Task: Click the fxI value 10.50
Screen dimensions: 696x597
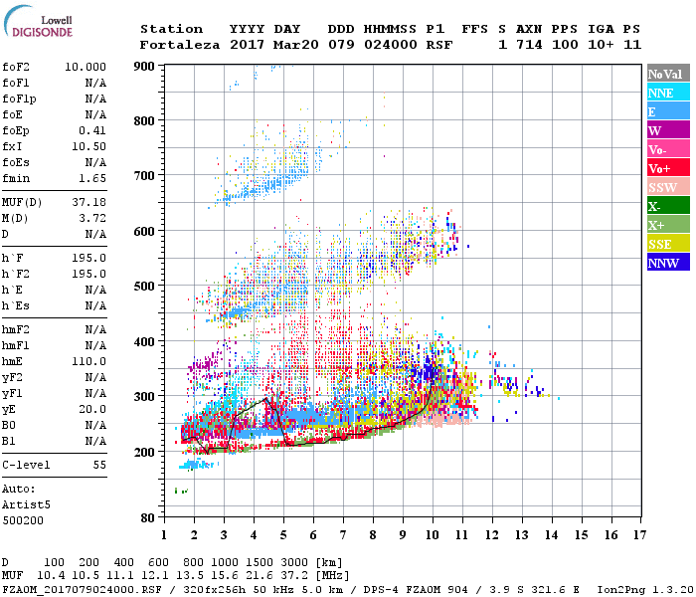Action: coord(88,146)
